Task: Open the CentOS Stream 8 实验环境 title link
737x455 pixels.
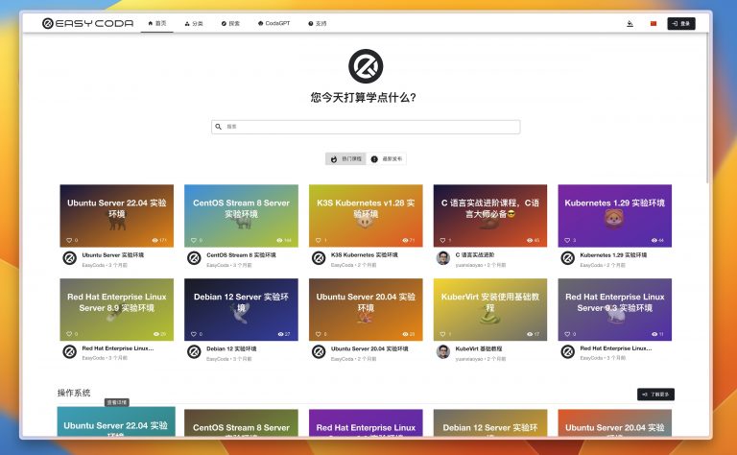Action: tap(241, 254)
